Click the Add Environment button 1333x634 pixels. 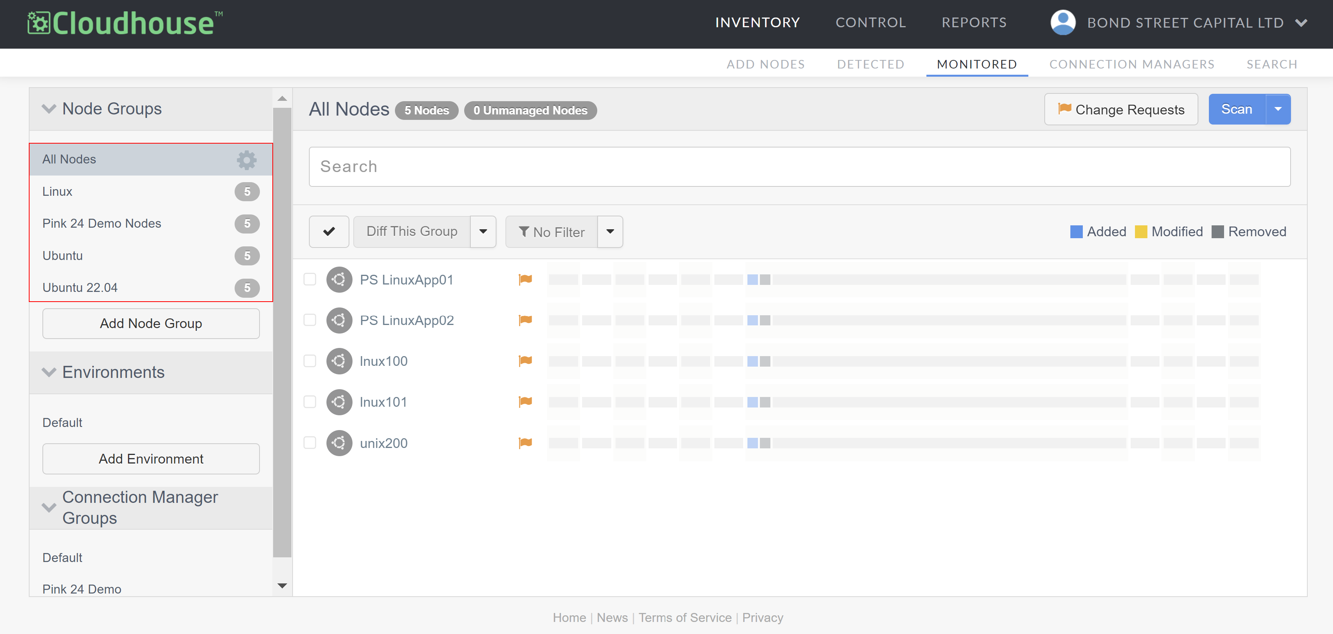[151, 459]
